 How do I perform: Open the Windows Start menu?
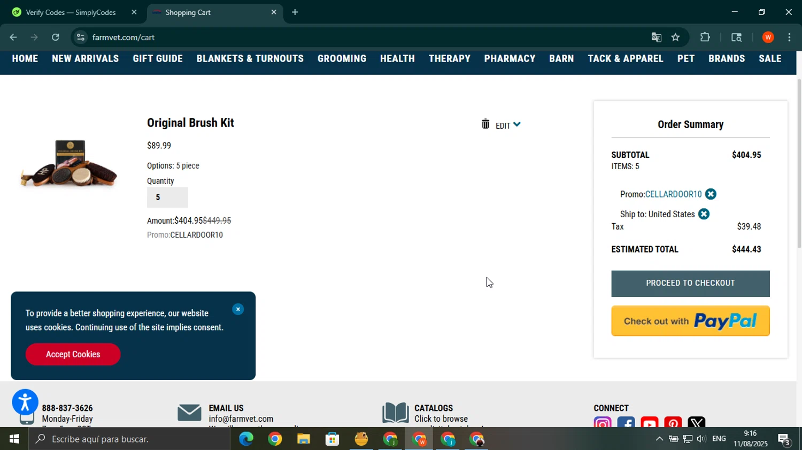[14, 439]
